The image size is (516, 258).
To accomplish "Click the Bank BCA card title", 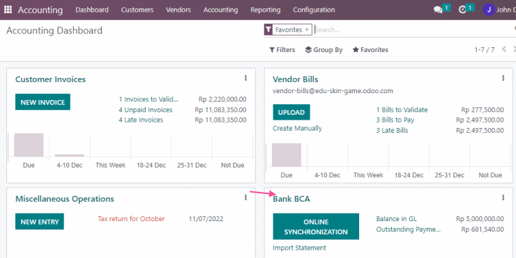I will click(291, 199).
